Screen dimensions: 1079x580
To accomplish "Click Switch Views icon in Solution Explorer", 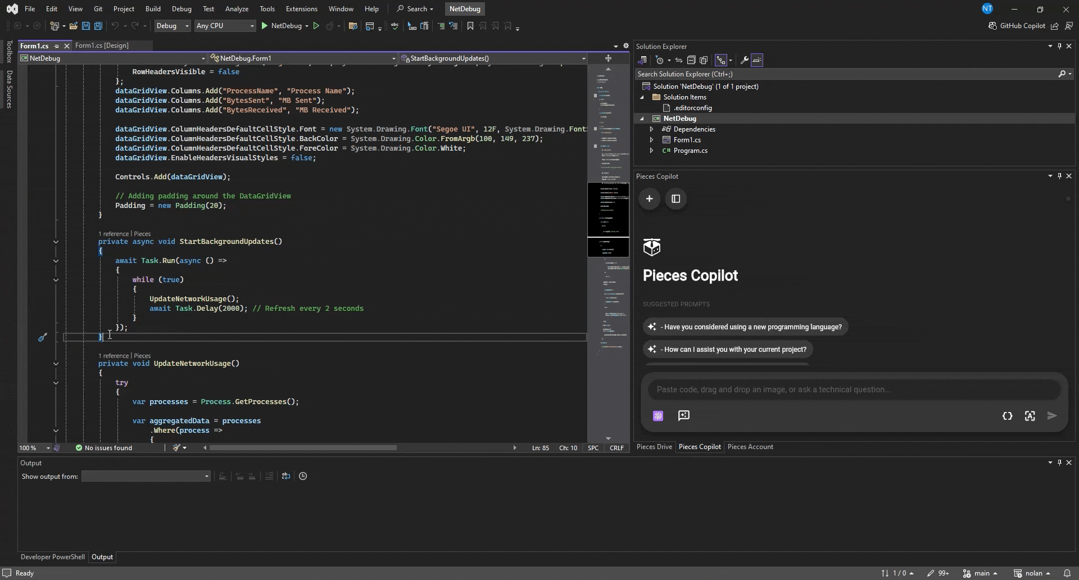I will click(x=643, y=60).
